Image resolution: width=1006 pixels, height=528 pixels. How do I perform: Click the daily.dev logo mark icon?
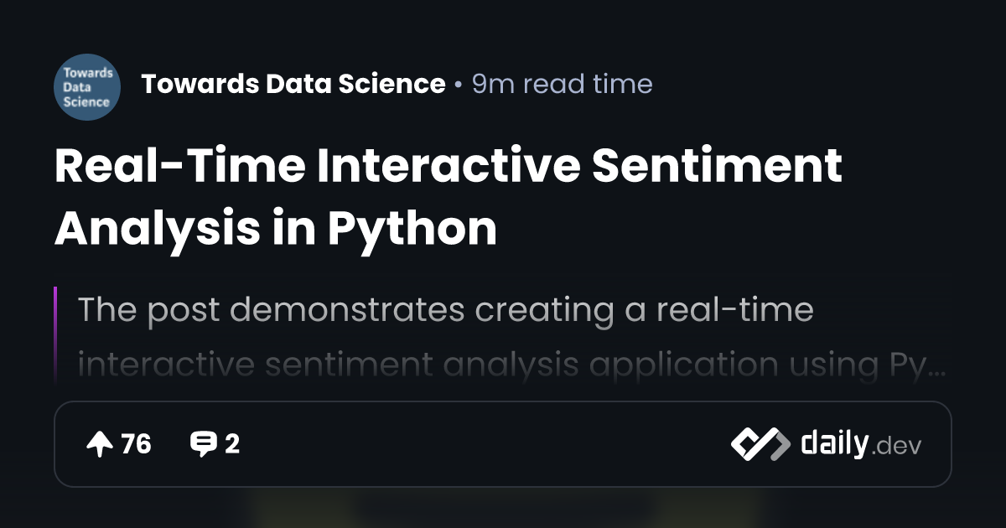[x=760, y=444]
